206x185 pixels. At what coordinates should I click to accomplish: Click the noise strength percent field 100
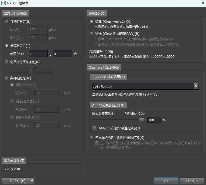pyautogui.click(x=154, y=120)
